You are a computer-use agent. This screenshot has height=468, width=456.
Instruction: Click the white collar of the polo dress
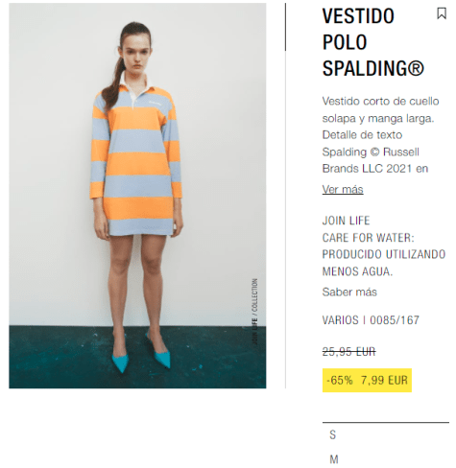pyautogui.click(x=137, y=85)
